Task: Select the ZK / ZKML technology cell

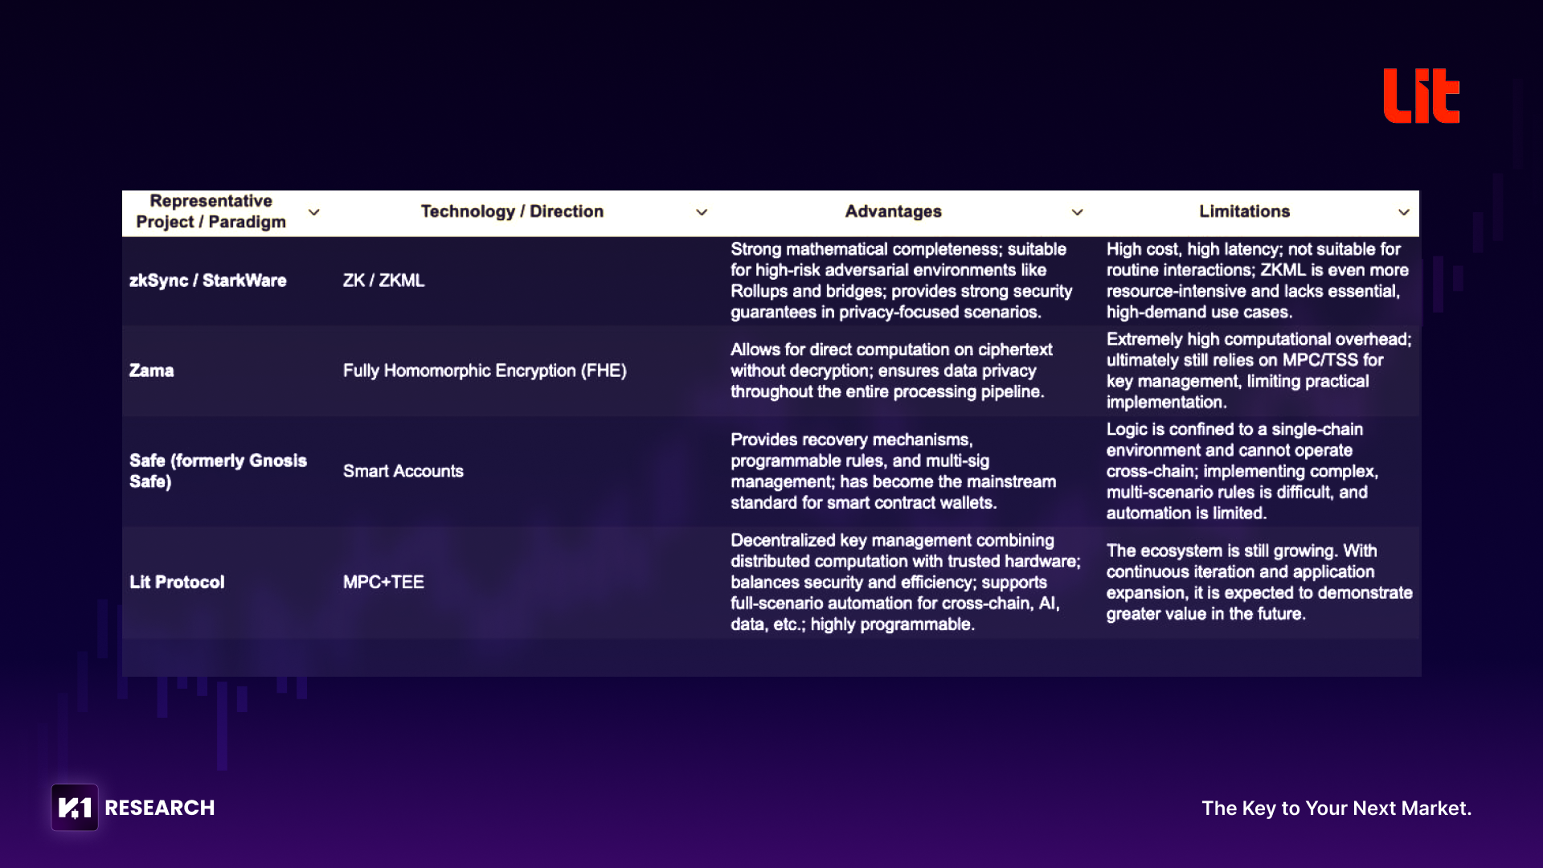Action: (x=383, y=280)
